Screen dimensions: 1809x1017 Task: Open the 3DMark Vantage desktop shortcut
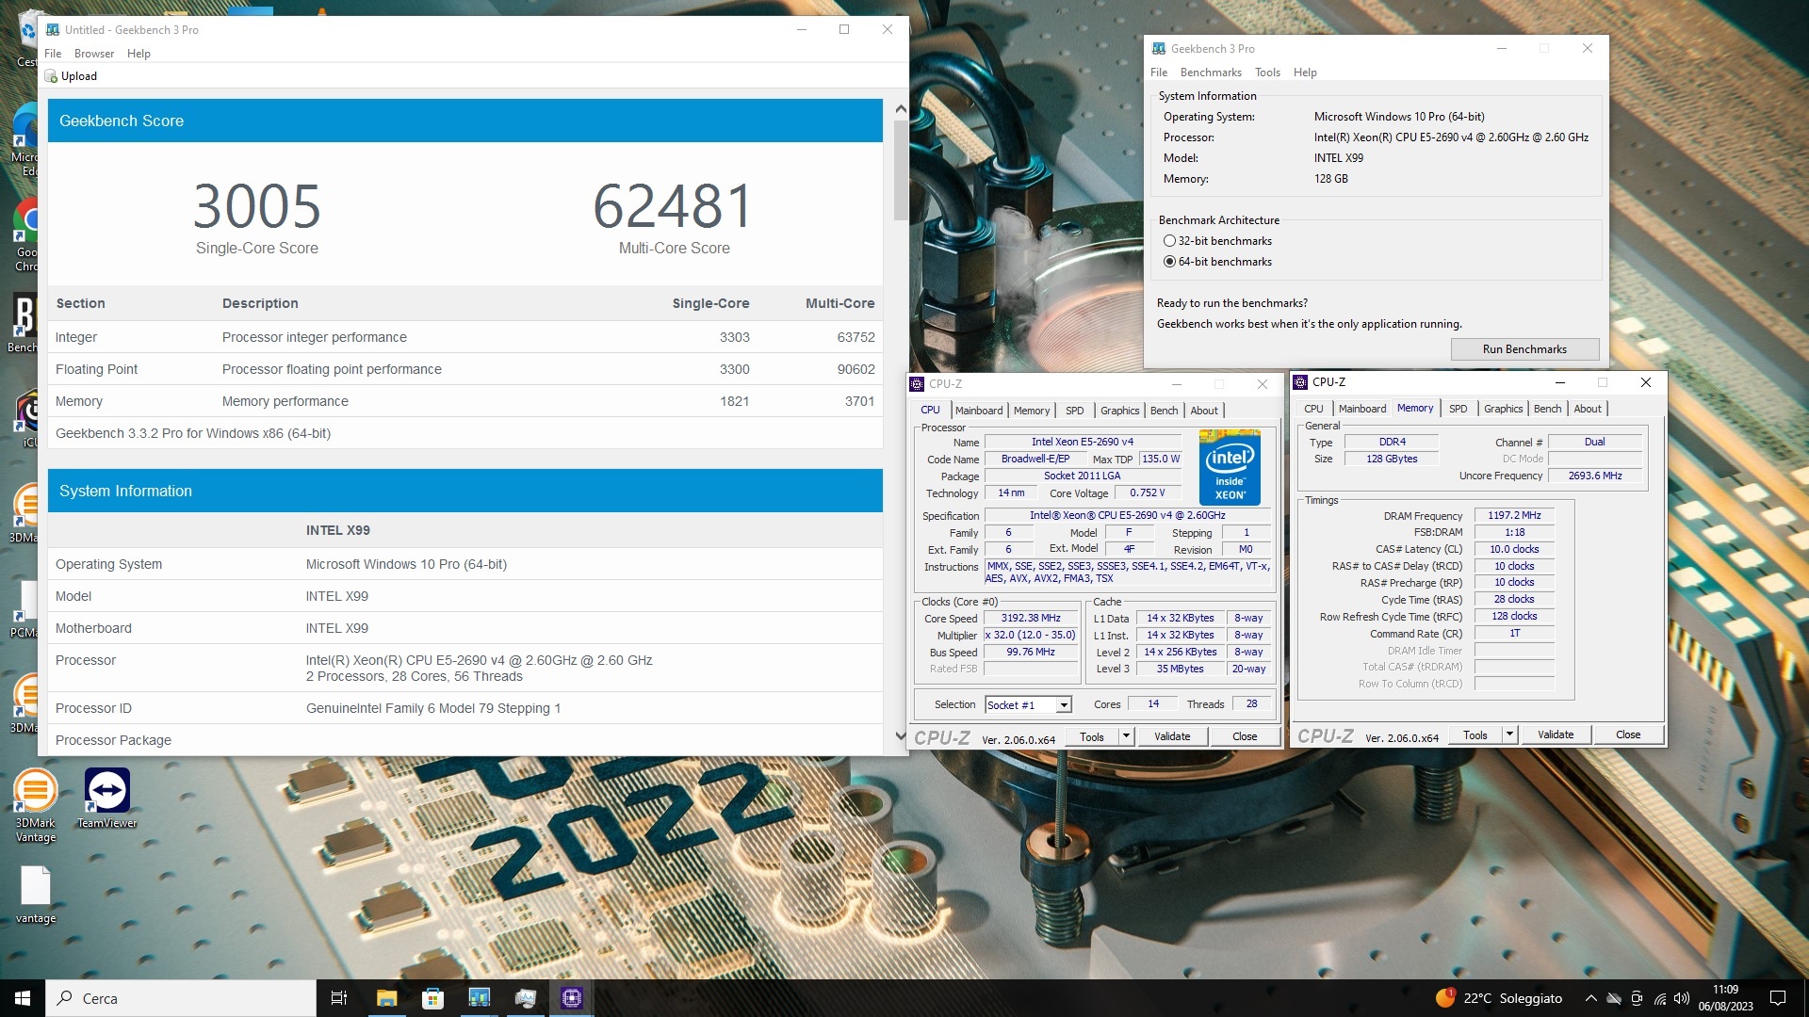(x=35, y=803)
